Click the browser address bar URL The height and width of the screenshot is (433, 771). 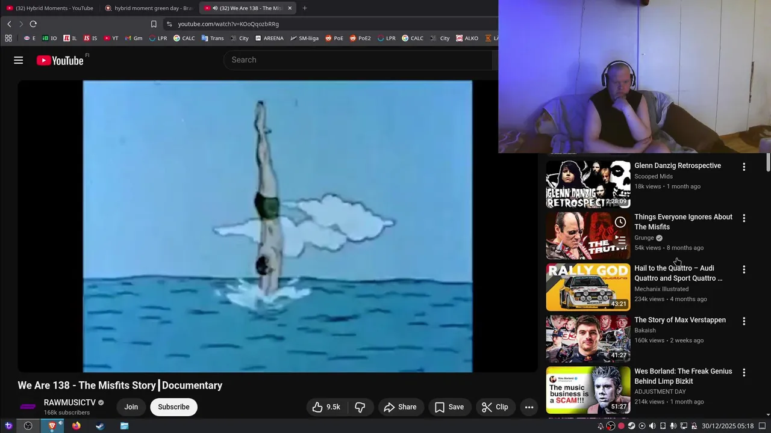(228, 24)
